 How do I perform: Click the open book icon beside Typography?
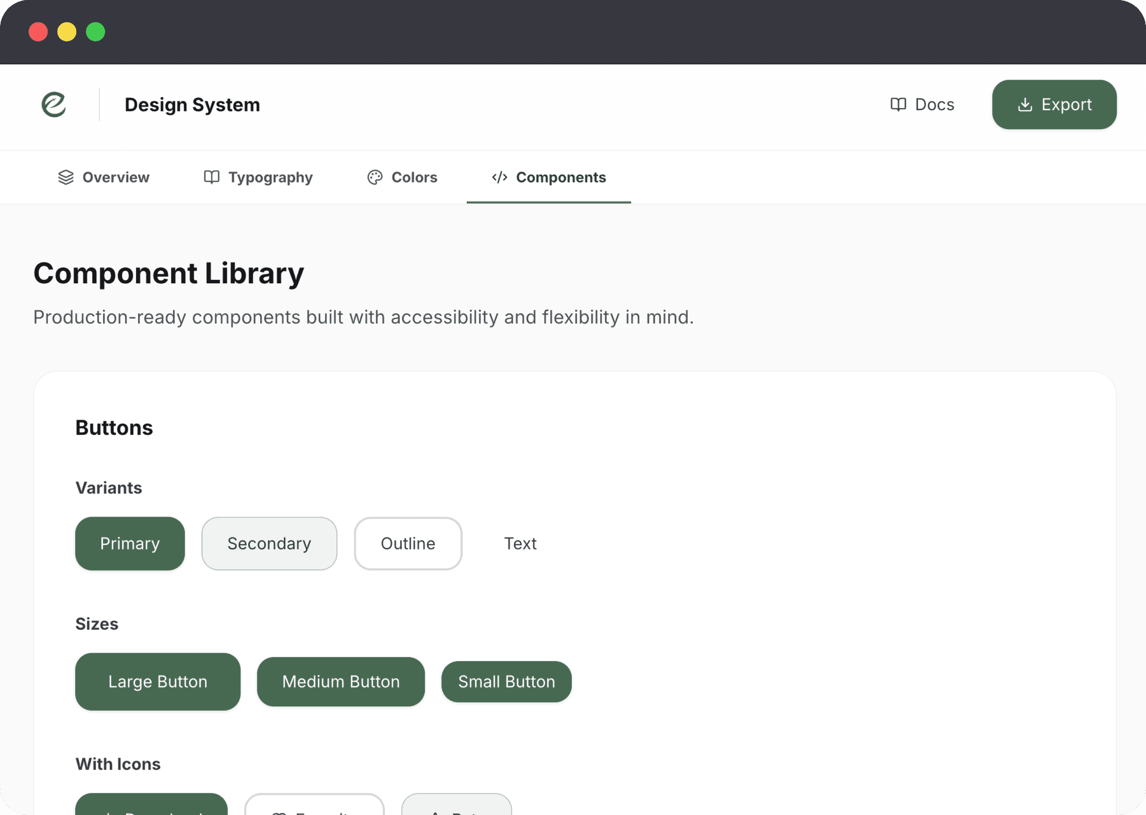[212, 177]
